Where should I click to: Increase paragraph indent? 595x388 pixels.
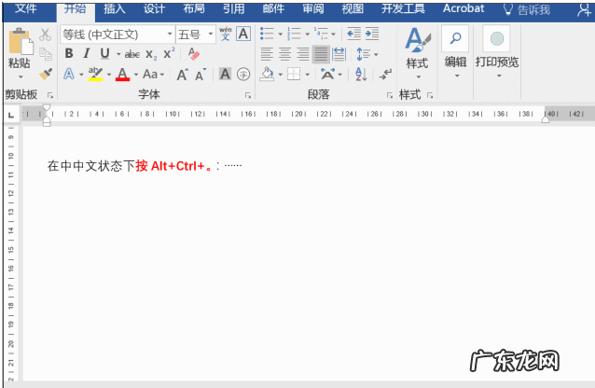[x=372, y=34]
